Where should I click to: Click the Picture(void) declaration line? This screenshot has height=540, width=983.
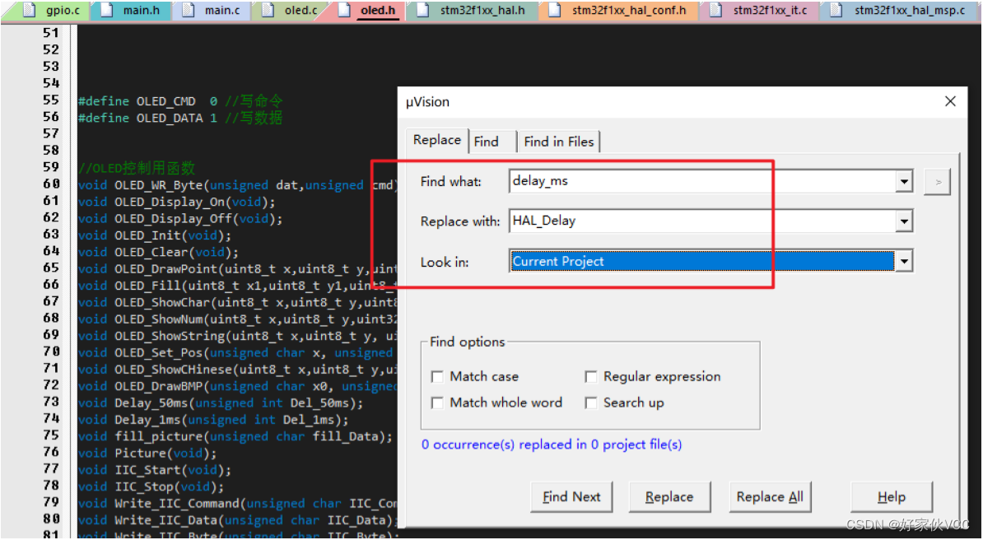[148, 454]
